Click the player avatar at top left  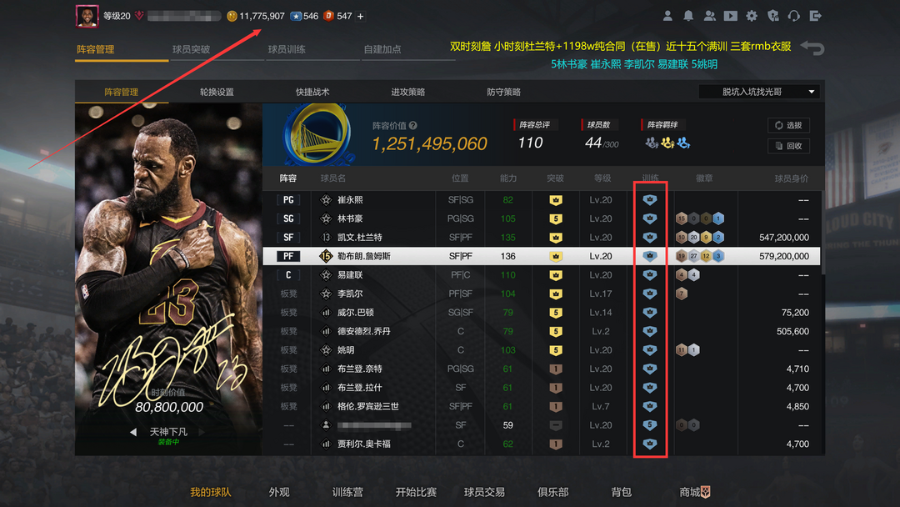tap(87, 16)
